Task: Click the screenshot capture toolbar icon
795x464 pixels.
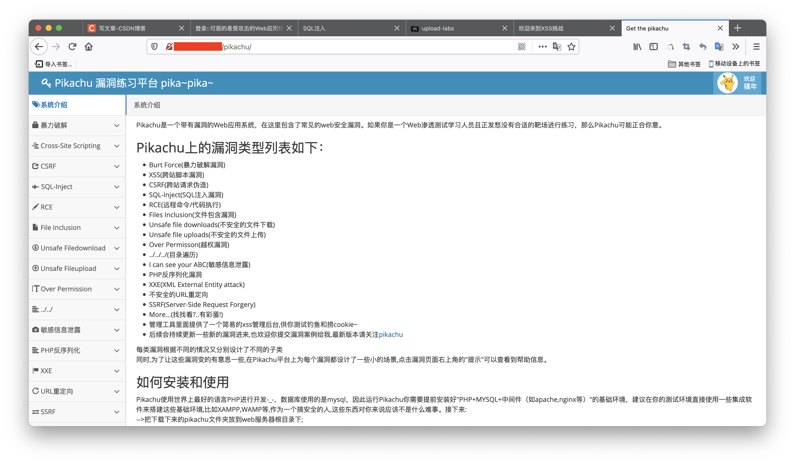Action: tap(686, 47)
